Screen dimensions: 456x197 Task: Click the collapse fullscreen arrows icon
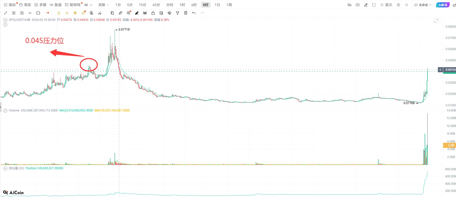pos(407,5)
